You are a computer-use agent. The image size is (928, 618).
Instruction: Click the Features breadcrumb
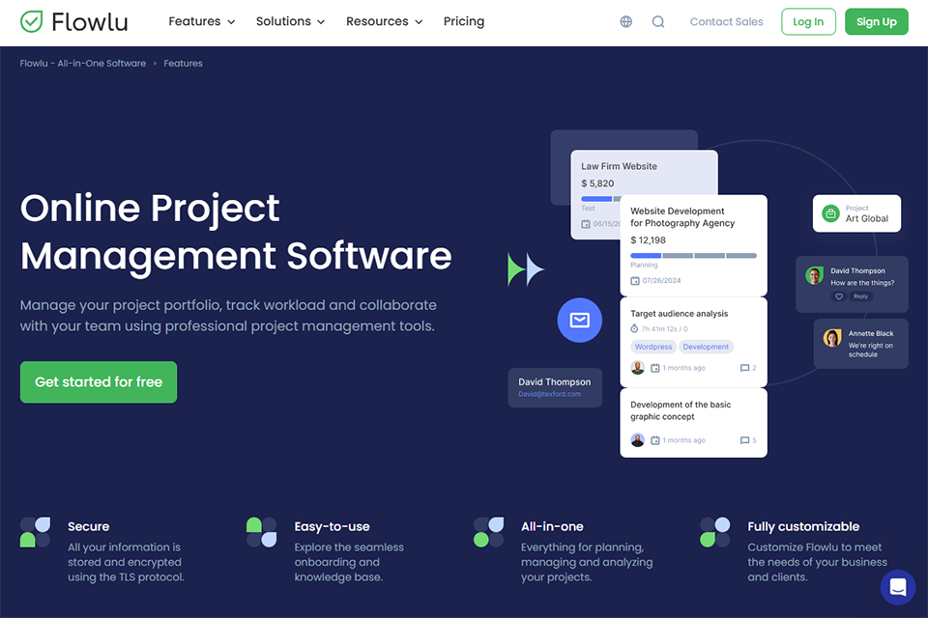coord(183,64)
